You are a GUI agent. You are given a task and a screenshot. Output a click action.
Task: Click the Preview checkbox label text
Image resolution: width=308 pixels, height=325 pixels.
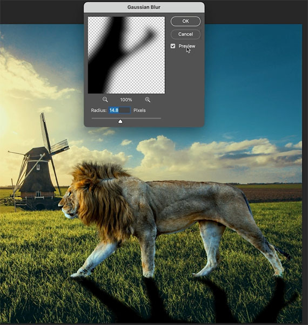[x=187, y=46]
